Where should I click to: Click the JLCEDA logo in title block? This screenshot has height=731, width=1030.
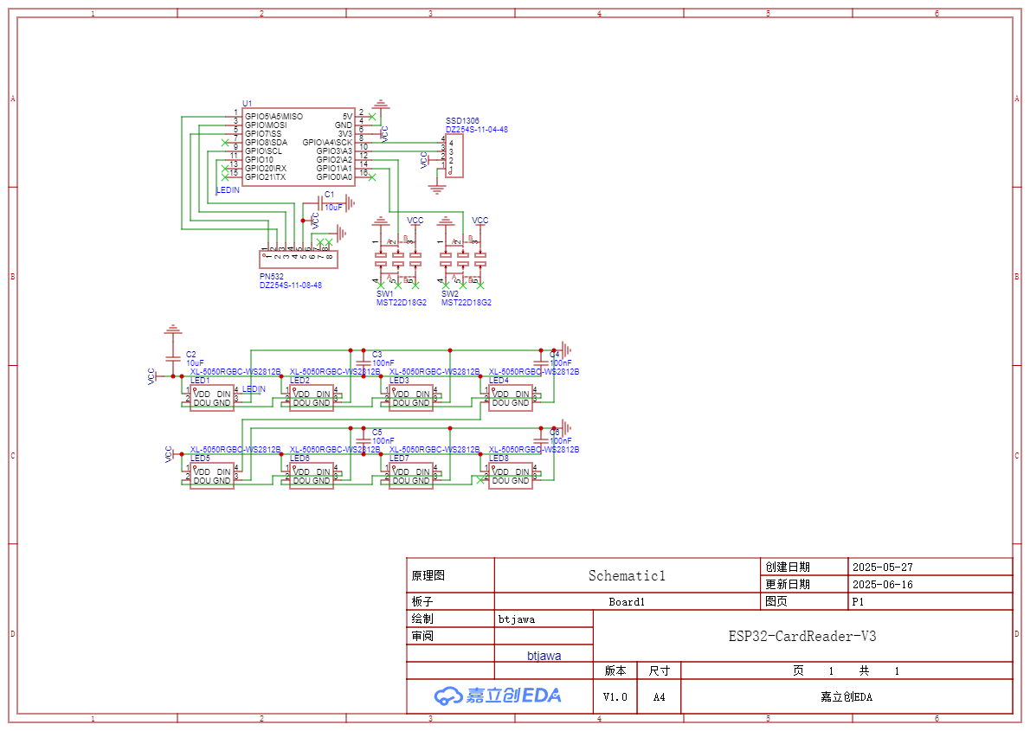tap(498, 696)
